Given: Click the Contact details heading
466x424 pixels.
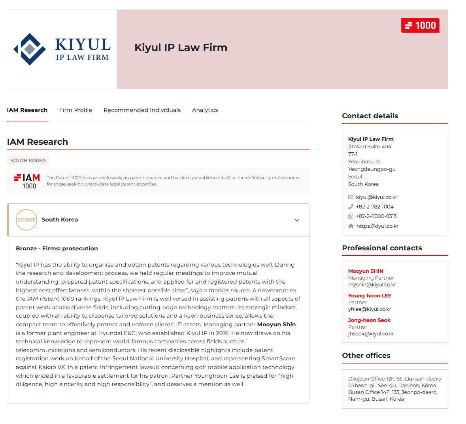Looking at the screenshot, I should click(x=370, y=115).
